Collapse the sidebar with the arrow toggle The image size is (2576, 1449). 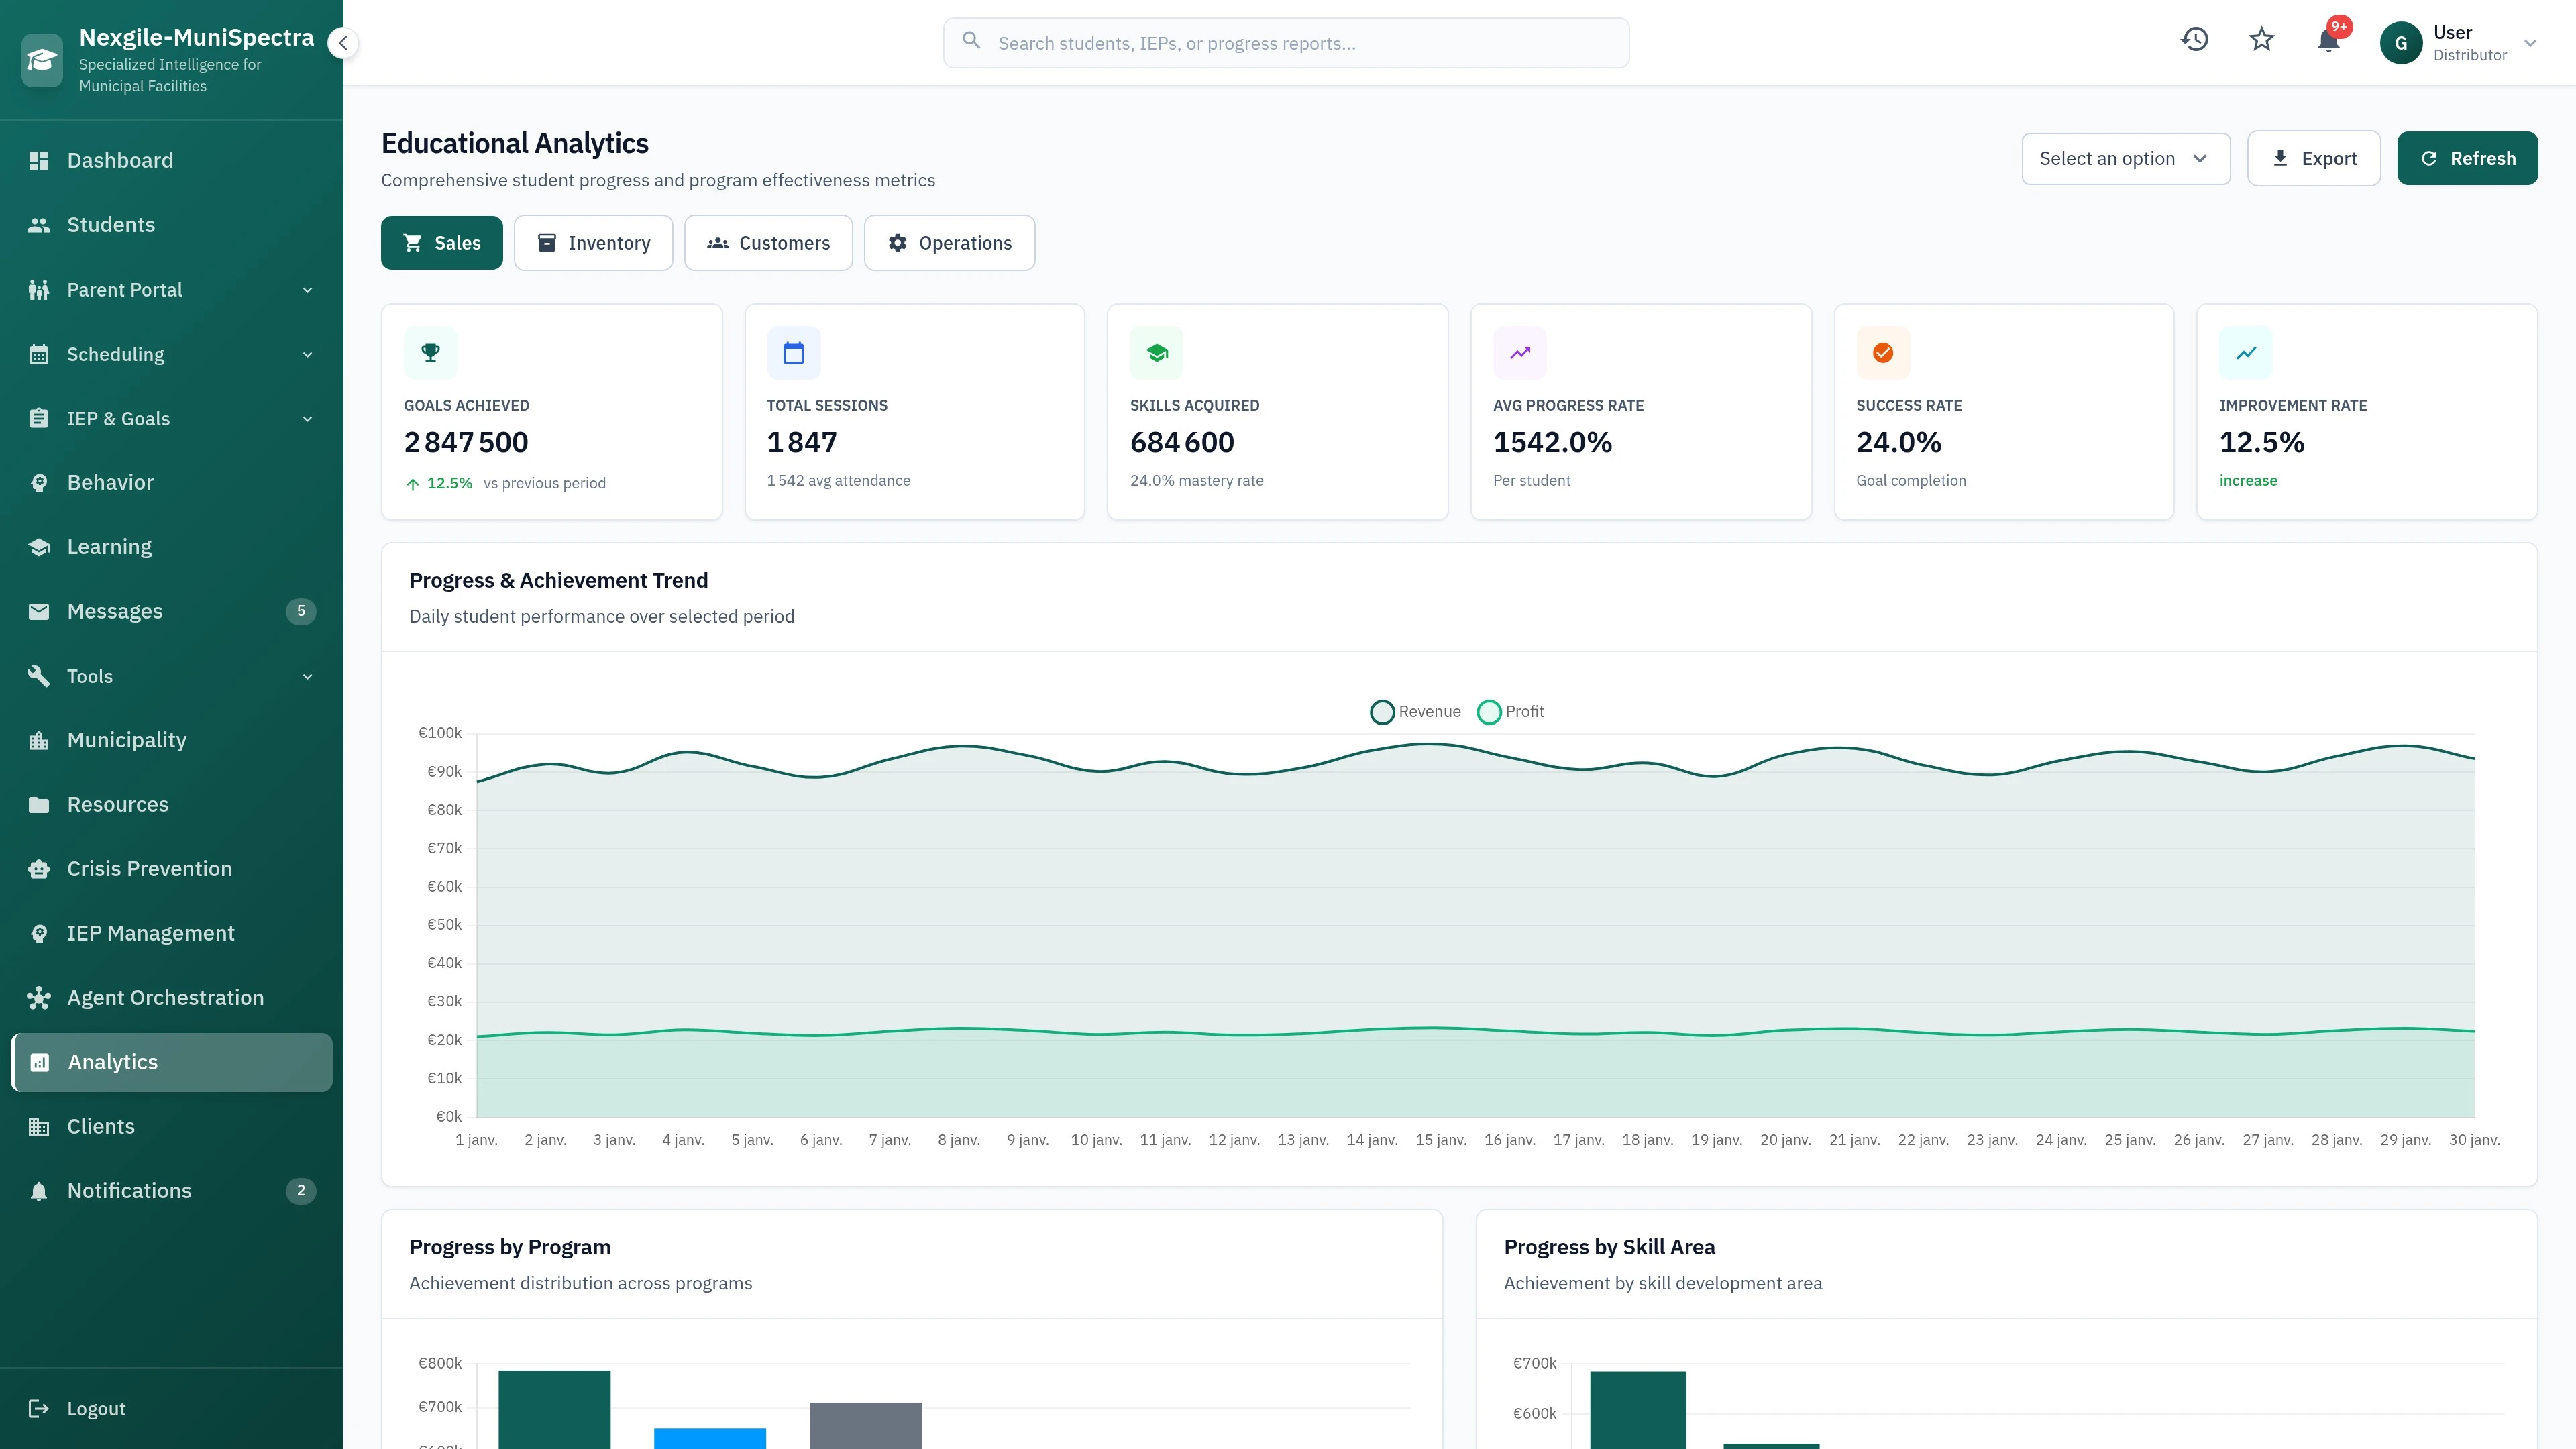point(343,43)
